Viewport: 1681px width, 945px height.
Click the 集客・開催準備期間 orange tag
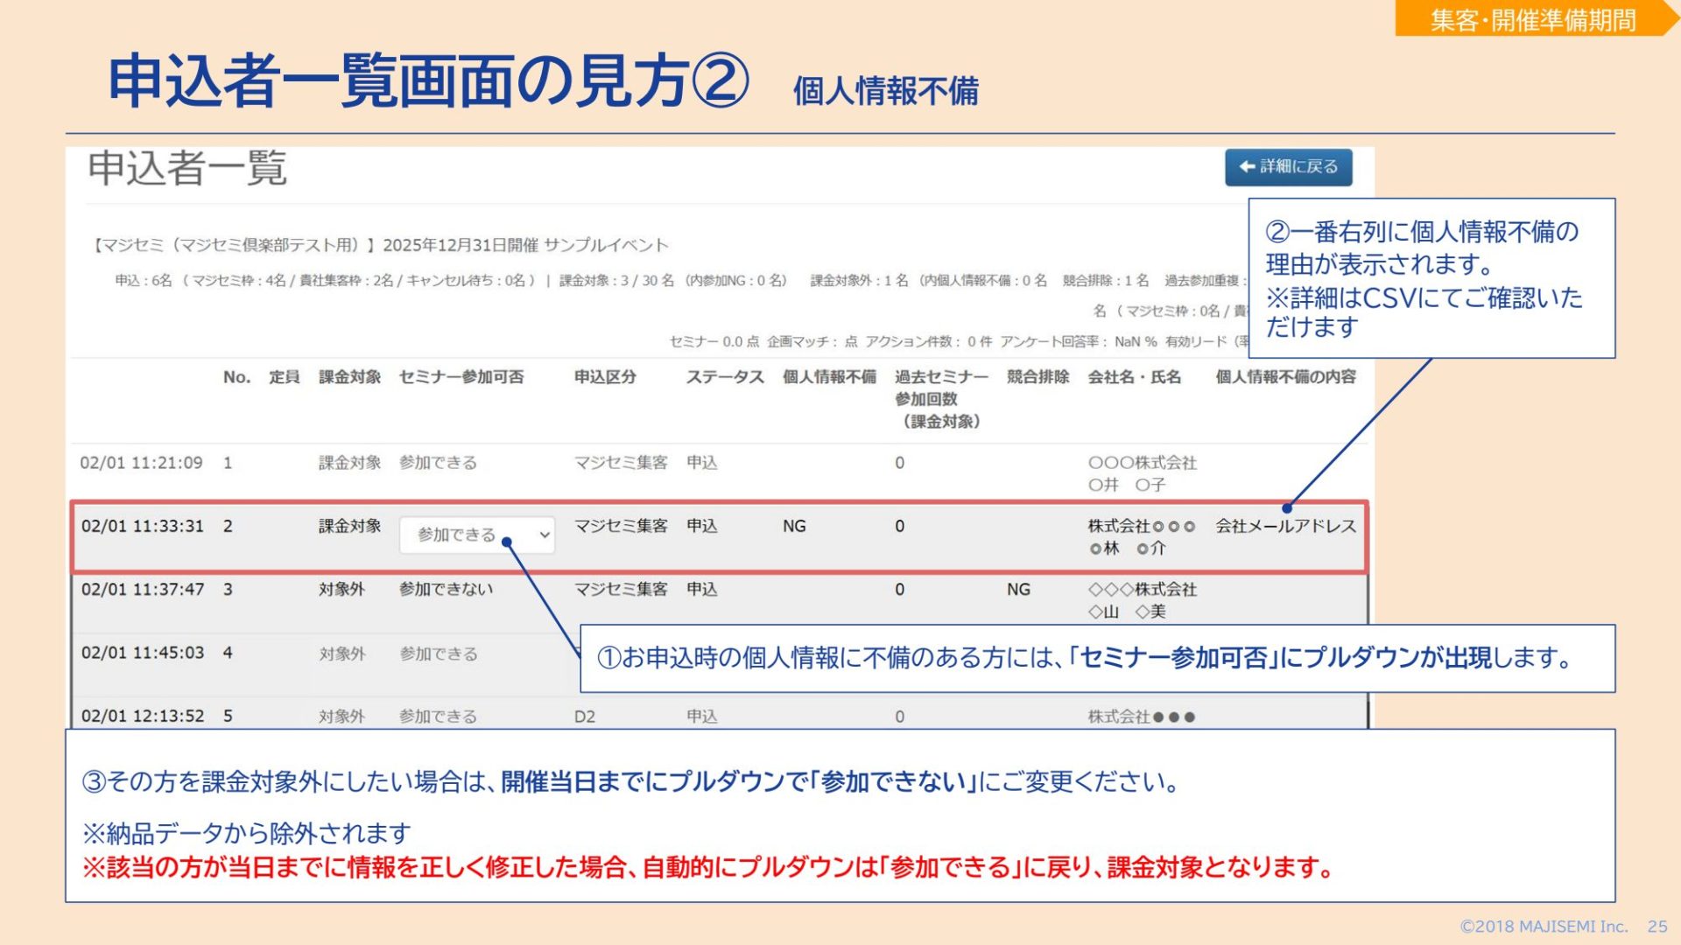(1532, 19)
